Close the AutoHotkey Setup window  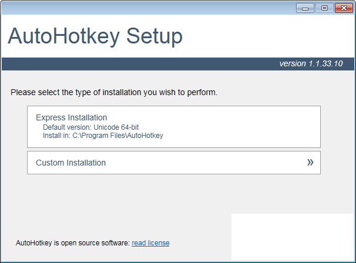pyautogui.click(x=344, y=8)
